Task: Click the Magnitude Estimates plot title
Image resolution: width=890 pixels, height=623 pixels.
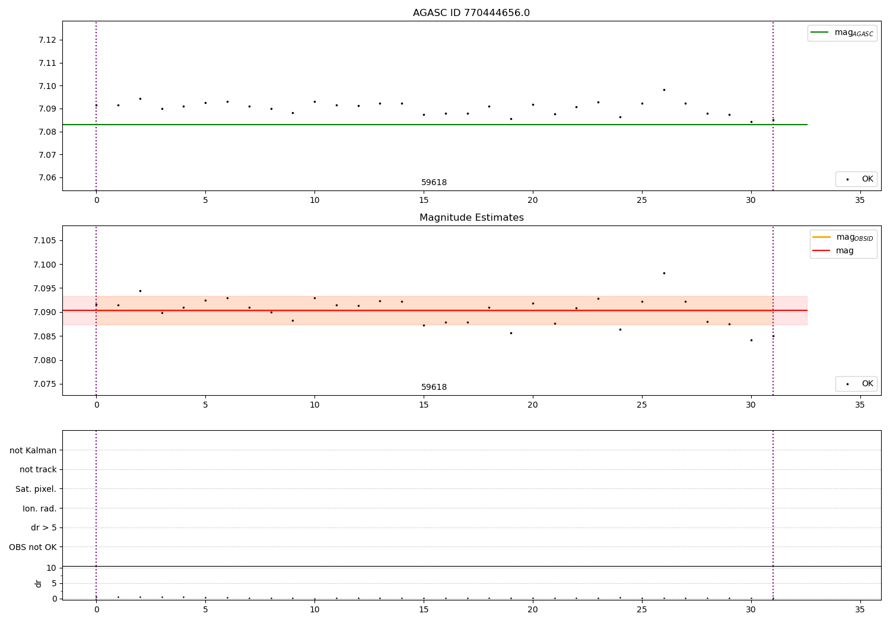Action: pos(471,218)
